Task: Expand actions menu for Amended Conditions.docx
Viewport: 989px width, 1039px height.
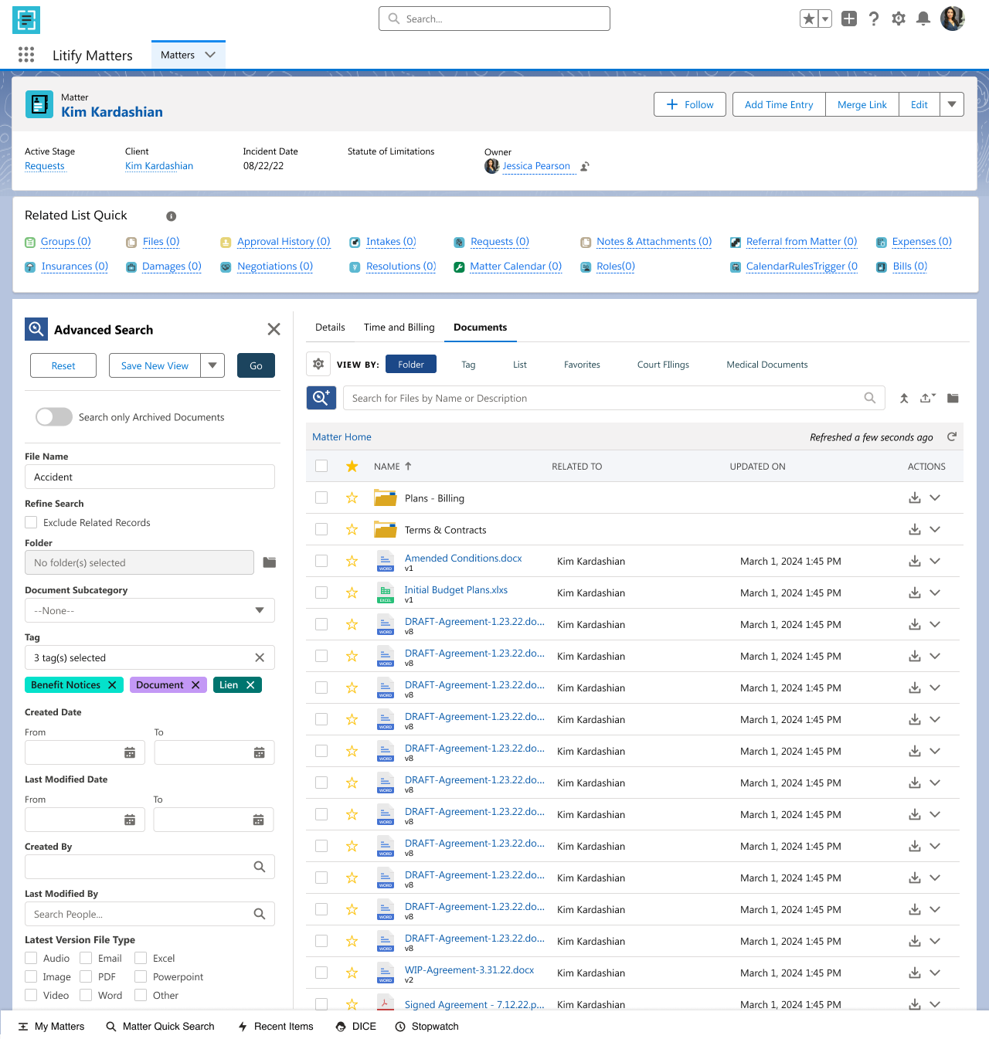Action: point(935,561)
